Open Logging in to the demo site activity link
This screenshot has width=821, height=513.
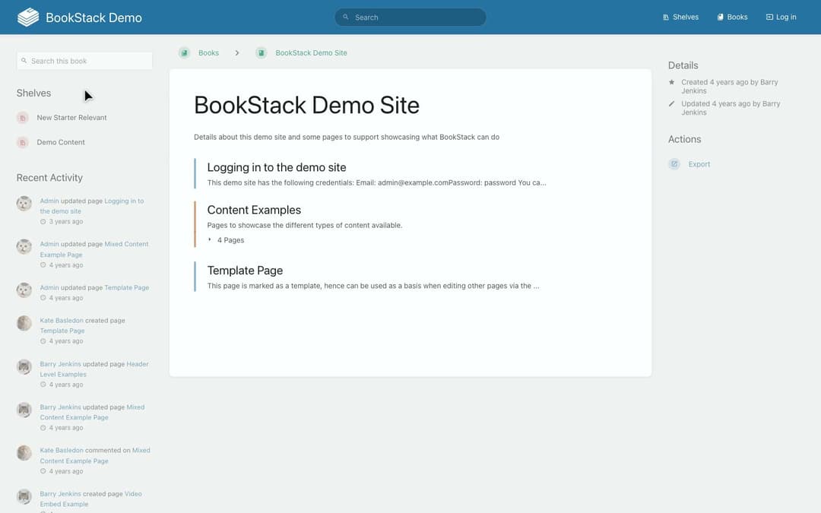pyautogui.click(x=92, y=206)
